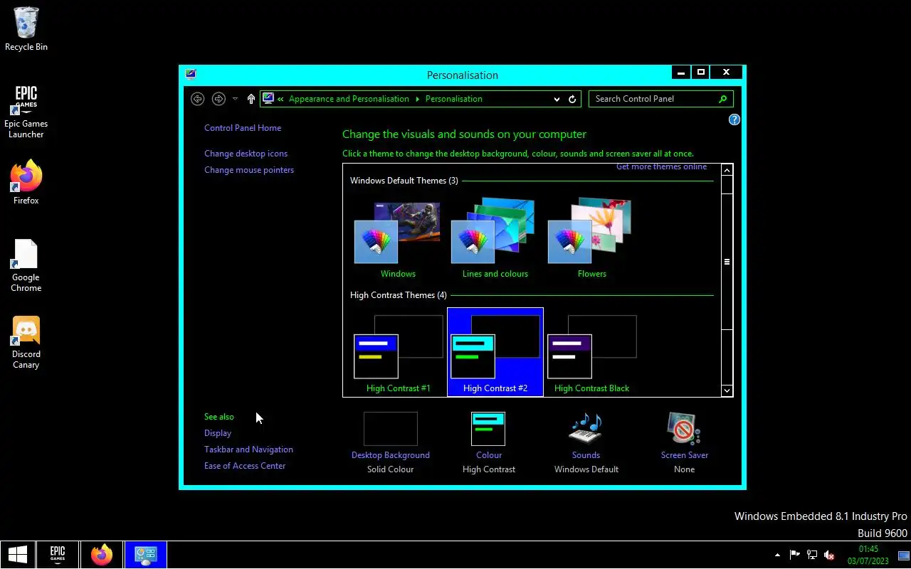This screenshot has height=569, width=911.
Task: Click the muted volume tray icon
Action: 828,555
